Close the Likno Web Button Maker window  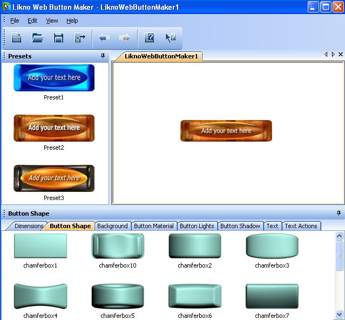pyautogui.click(x=338, y=7)
